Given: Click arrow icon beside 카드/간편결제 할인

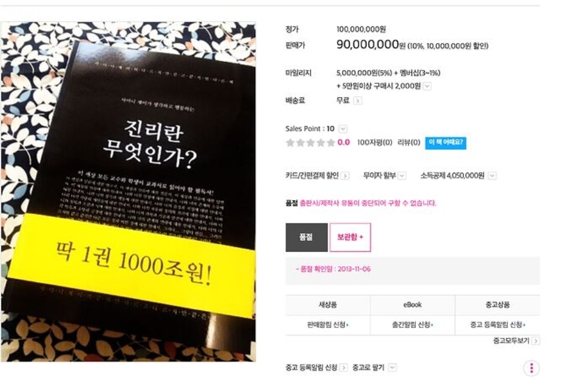Looking at the screenshot, I should [345, 176].
